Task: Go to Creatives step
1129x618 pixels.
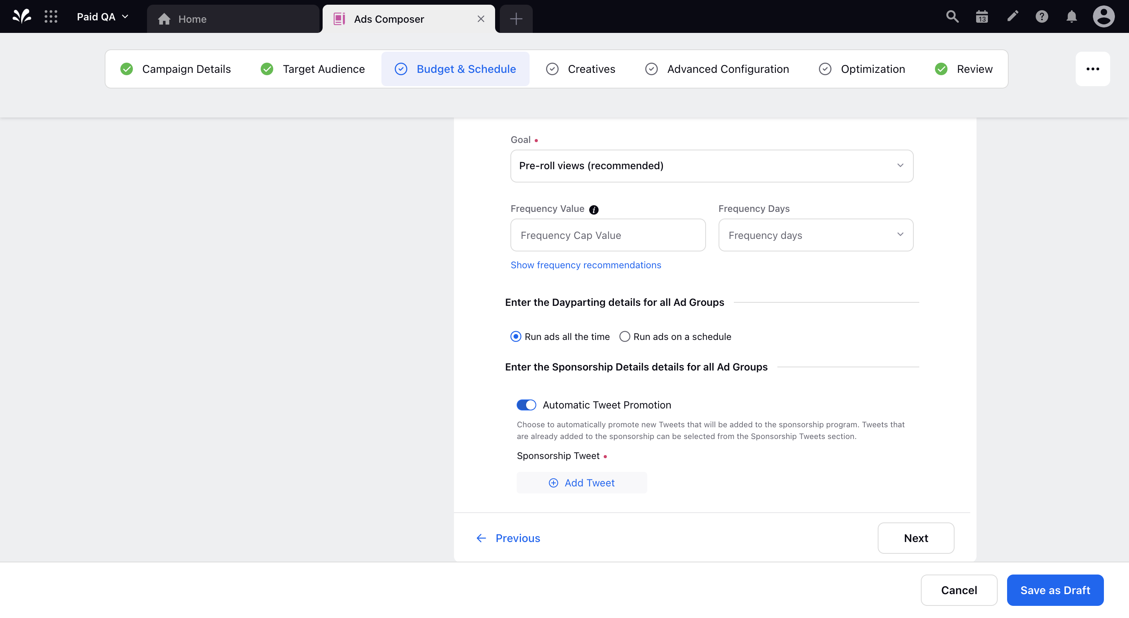Action: pos(580,69)
